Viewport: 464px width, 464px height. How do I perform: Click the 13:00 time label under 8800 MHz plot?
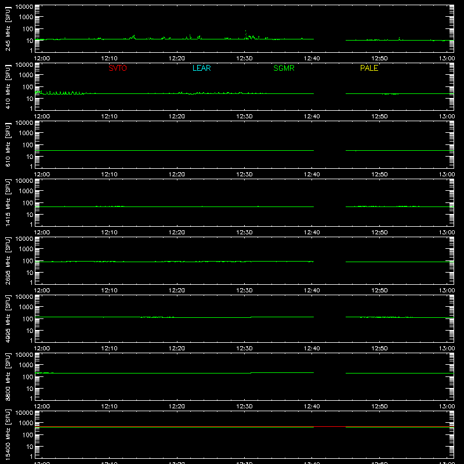[447, 407]
